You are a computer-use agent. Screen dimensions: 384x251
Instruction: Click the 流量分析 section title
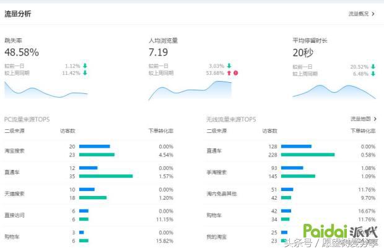tap(17, 14)
